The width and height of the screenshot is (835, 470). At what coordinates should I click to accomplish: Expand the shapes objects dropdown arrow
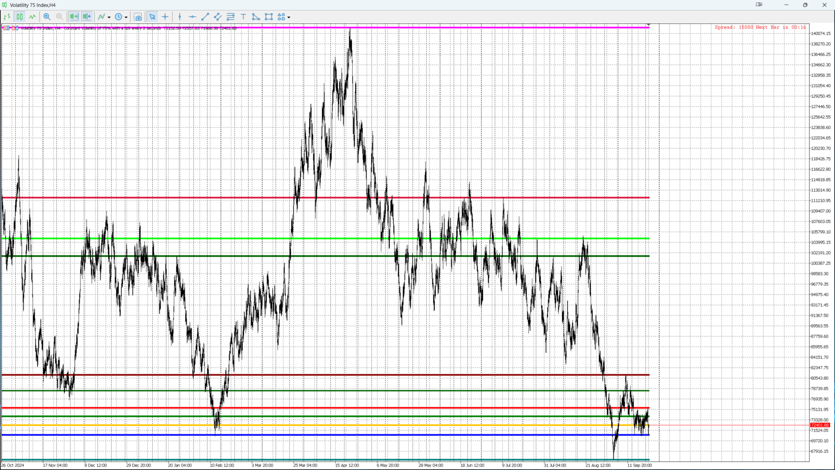click(x=289, y=17)
